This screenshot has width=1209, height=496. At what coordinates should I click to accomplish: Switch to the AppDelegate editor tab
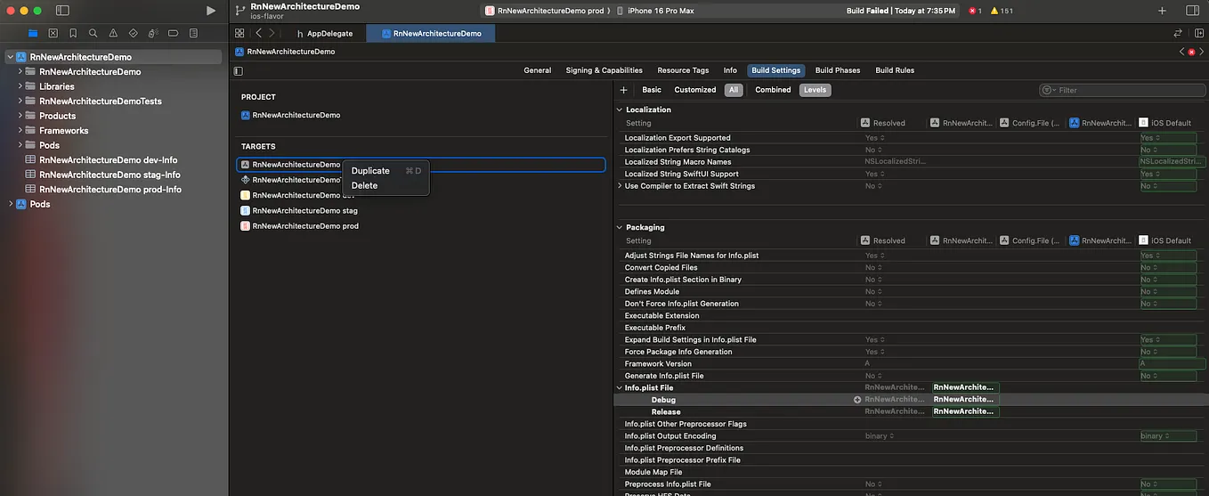click(x=324, y=33)
